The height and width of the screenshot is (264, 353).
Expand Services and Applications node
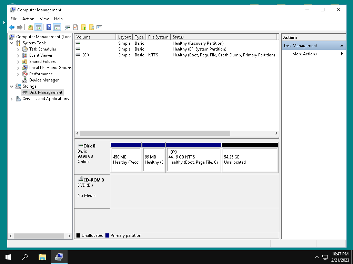12,99
